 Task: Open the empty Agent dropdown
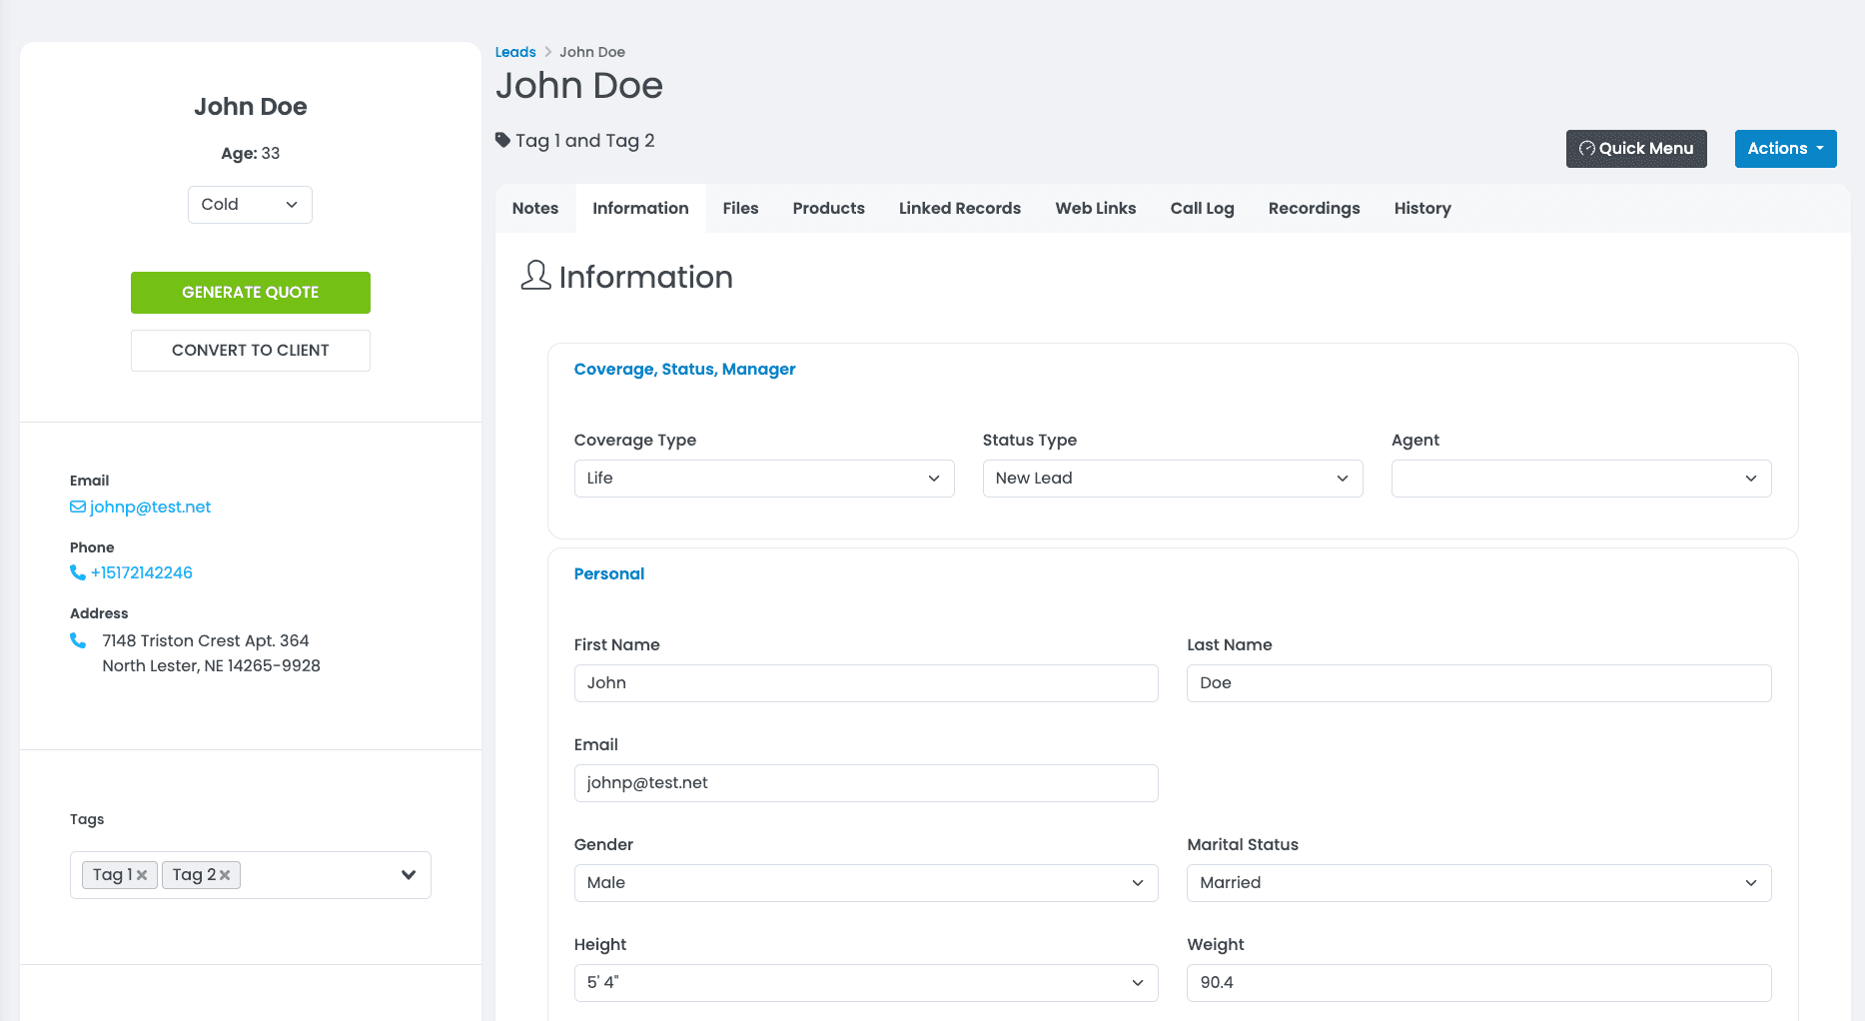[x=1581, y=479]
